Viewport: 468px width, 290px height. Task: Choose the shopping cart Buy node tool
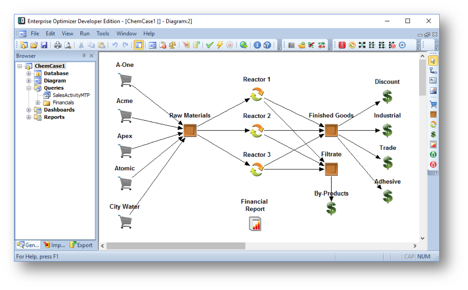(x=432, y=103)
